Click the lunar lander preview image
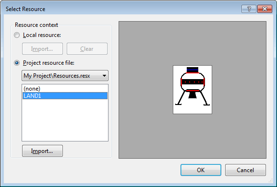Image resolution: width=277 pixels, height=187 pixels. [193, 90]
